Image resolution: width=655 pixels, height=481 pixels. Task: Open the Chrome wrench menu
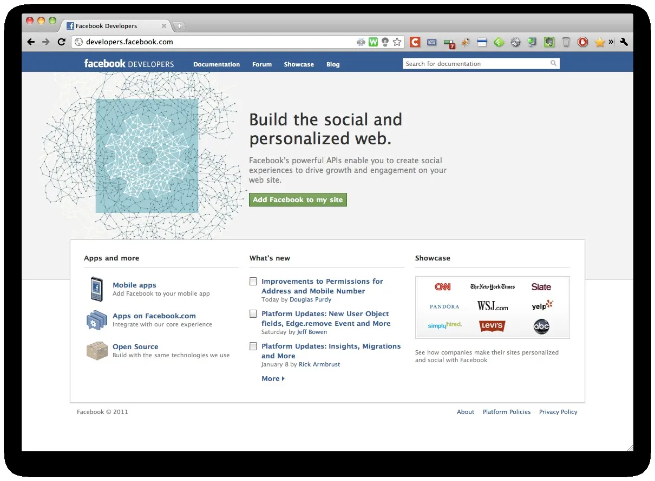click(x=624, y=42)
